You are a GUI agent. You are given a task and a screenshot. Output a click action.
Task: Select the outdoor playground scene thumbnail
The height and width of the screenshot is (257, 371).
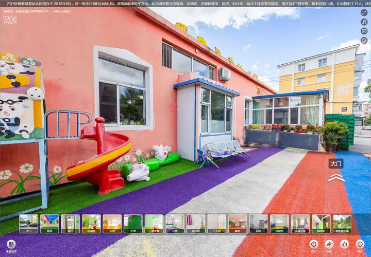pos(342,224)
